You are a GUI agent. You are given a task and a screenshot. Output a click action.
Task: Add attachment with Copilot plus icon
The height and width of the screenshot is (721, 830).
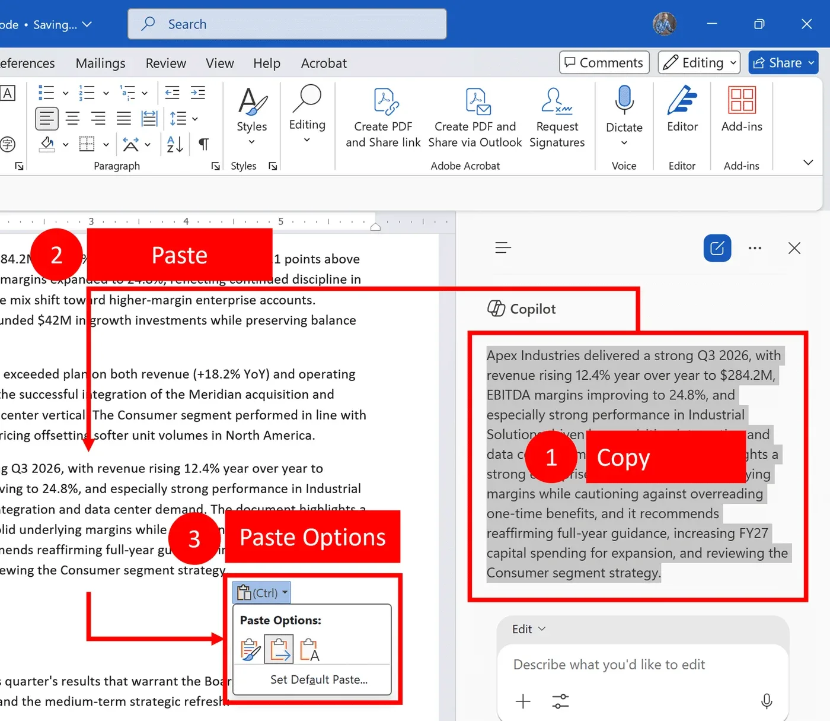pos(523,701)
